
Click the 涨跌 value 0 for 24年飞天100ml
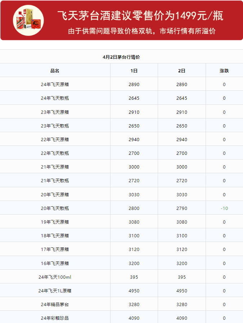[x=224, y=277]
